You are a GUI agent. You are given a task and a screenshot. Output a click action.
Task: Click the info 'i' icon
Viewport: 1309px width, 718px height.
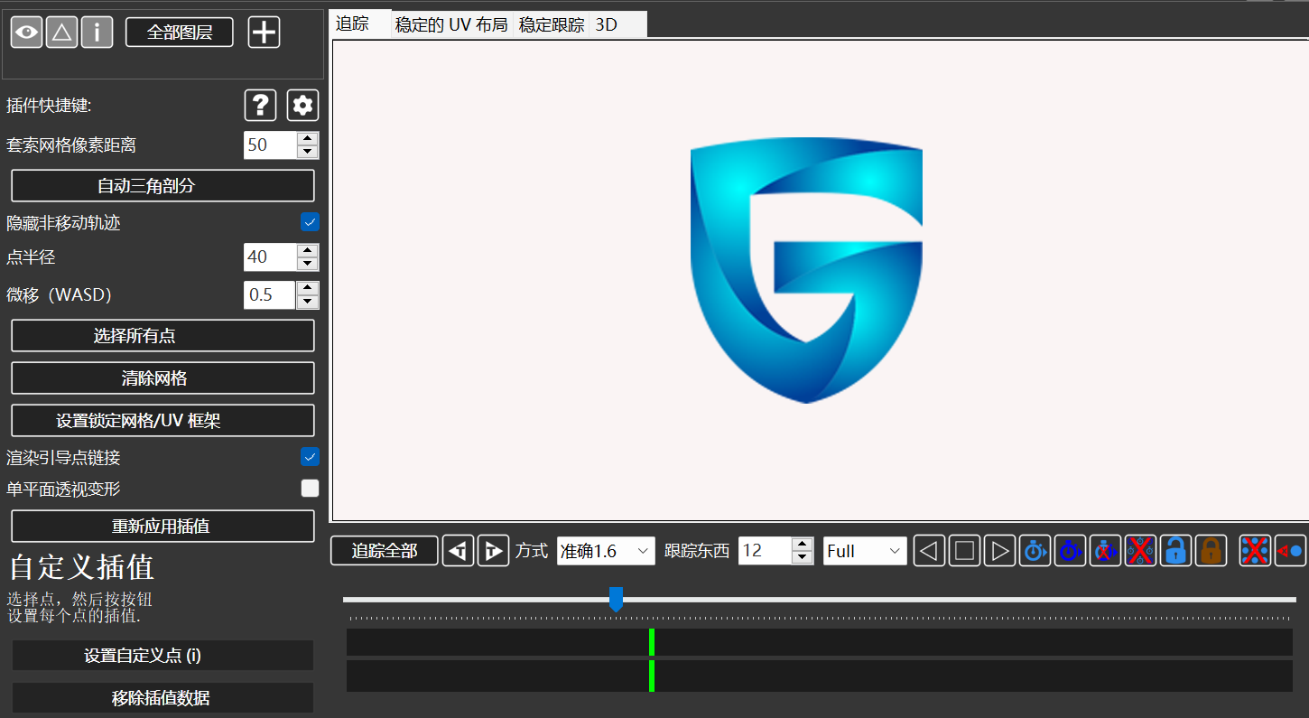tap(97, 33)
